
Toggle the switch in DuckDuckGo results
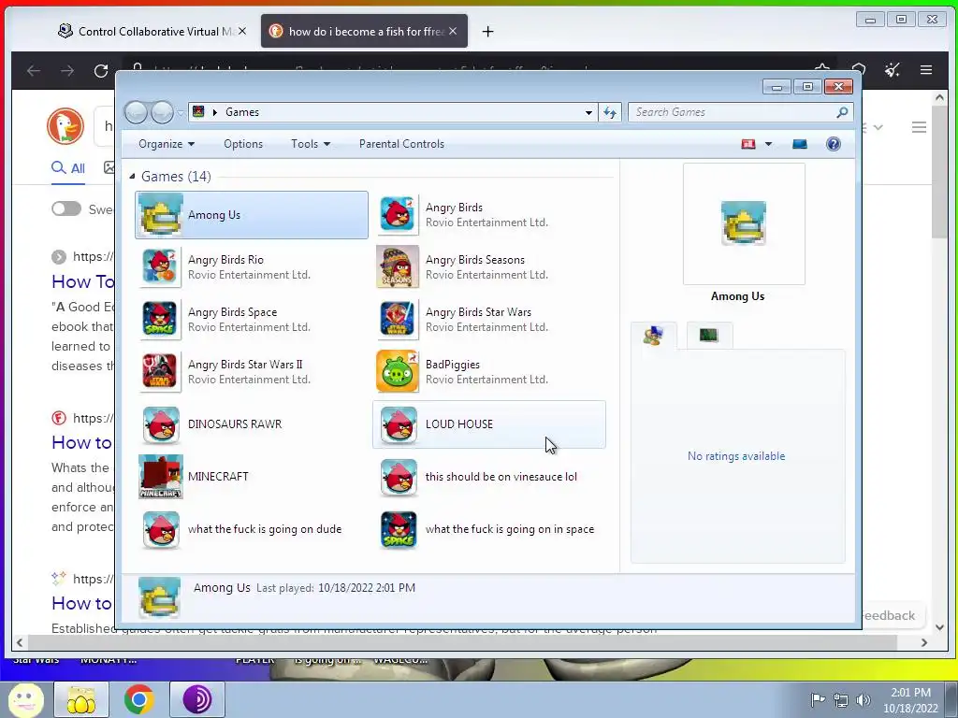pyautogui.click(x=66, y=208)
